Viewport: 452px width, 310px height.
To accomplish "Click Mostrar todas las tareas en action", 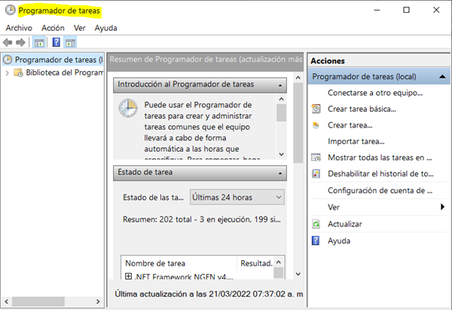I will (380, 158).
